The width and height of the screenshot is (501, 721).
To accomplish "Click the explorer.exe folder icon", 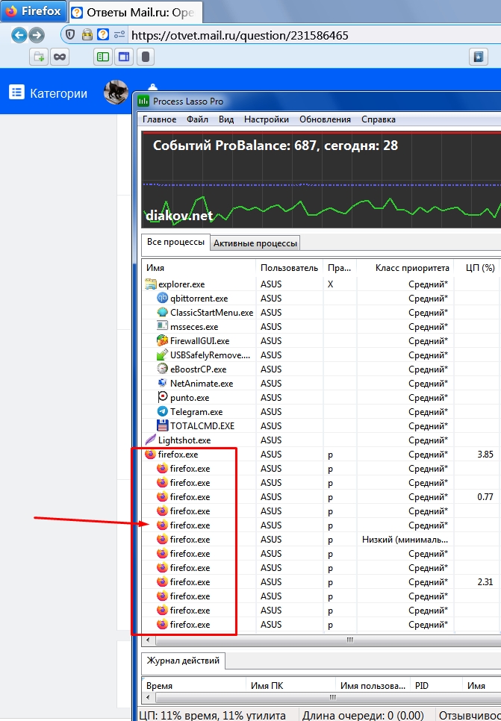I will [151, 284].
